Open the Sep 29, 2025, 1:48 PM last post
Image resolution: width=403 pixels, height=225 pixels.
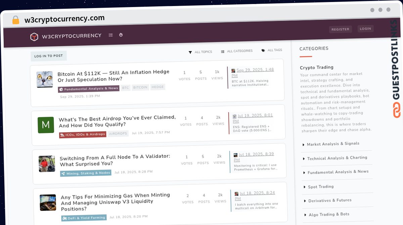pyautogui.click(x=253, y=73)
